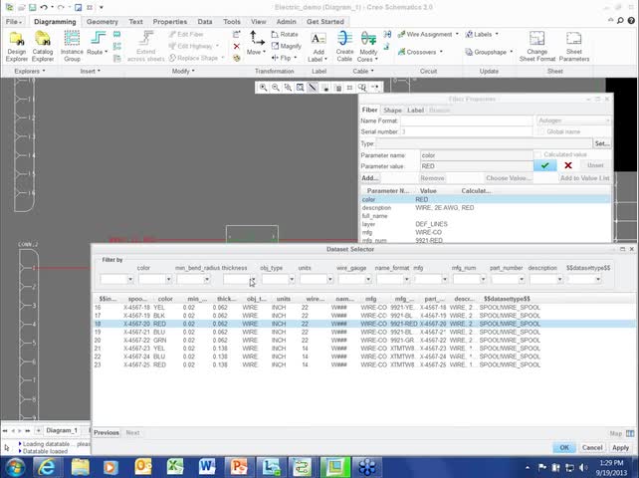Click the help question mark icon
This screenshot has height=478, width=639.
(630, 20)
